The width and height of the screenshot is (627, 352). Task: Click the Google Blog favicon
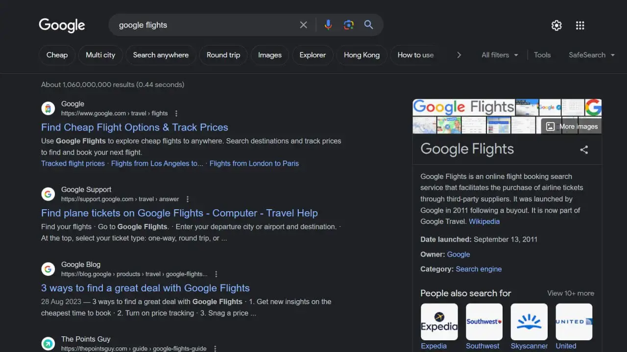48,269
